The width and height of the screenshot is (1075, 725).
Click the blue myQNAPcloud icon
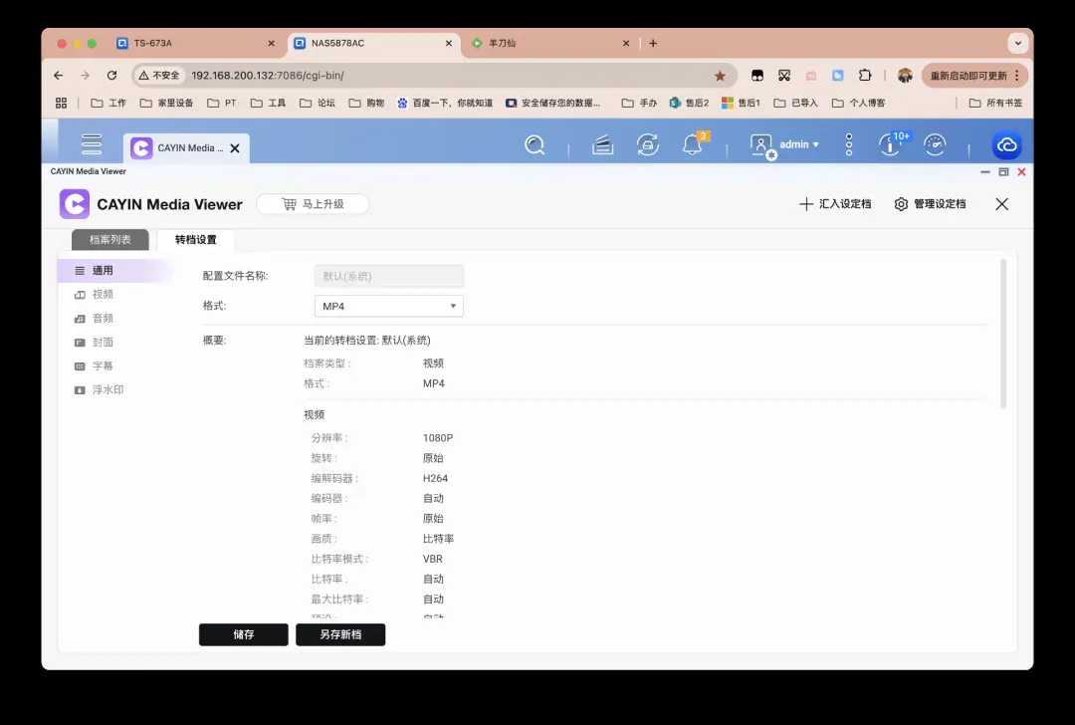pyautogui.click(x=1006, y=145)
